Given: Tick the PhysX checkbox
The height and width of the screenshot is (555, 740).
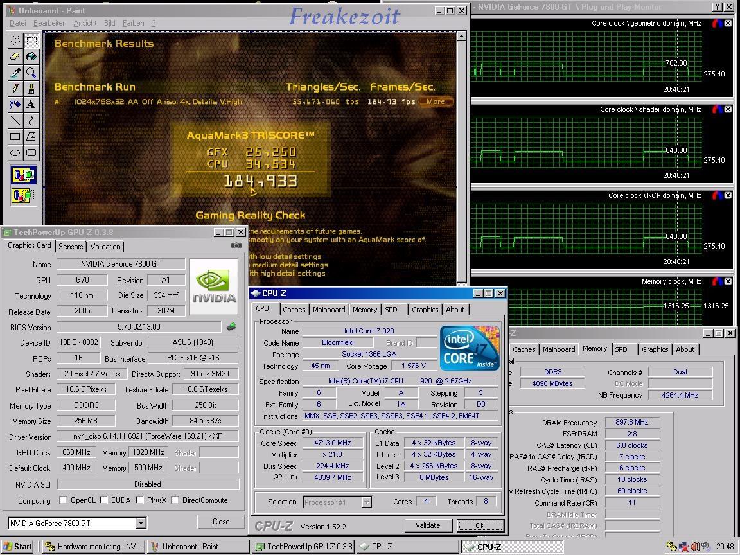Looking at the screenshot, I should [x=139, y=500].
